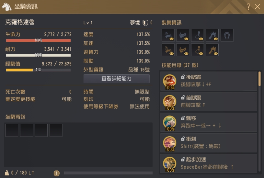Click the 後腿踢 skill icon
264x178 pixels.
pyautogui.click(x=169, y=82)
